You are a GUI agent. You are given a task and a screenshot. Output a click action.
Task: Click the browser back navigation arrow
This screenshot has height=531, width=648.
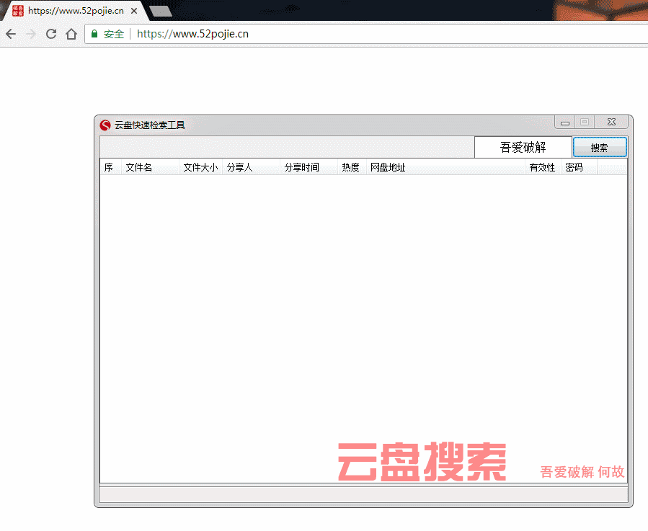(10, 34)
